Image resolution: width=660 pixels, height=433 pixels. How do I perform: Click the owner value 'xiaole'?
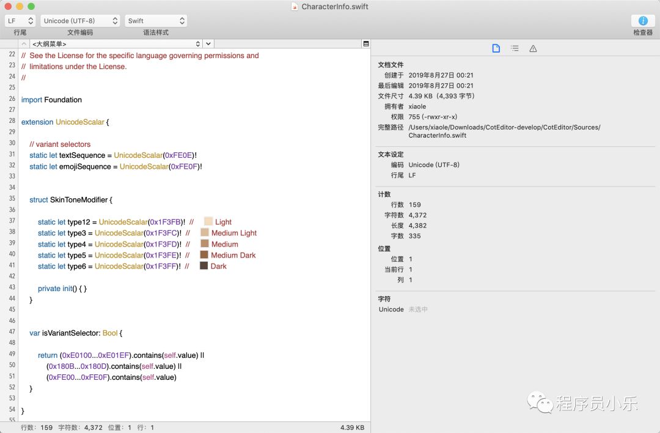[417, 106]
